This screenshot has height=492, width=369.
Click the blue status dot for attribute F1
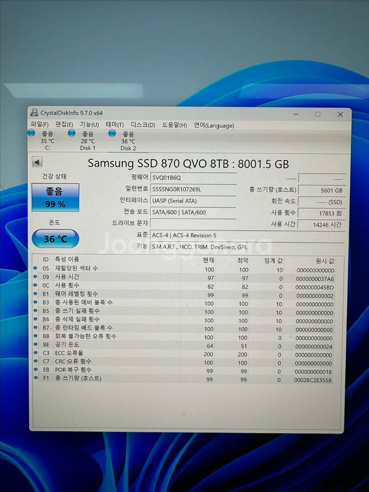[x=35, y=378]
